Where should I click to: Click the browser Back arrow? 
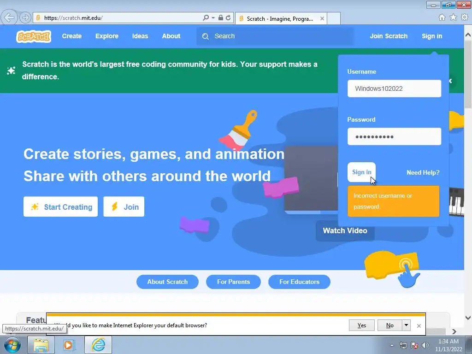click(x=9, y=18)
